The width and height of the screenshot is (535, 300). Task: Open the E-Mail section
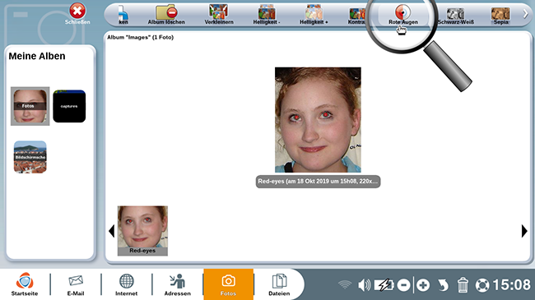pyautogui.click(x=76, y=284)
